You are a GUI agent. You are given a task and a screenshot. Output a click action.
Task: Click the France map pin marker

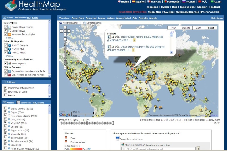tap(132, 69)
